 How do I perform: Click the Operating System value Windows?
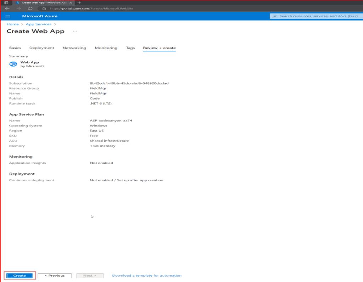[x=99, y=126]
